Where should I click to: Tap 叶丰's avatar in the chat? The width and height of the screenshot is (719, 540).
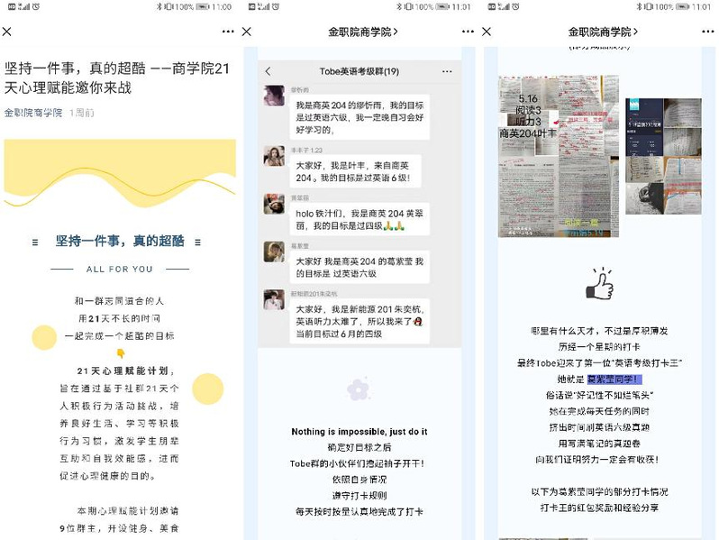(274, 156)
